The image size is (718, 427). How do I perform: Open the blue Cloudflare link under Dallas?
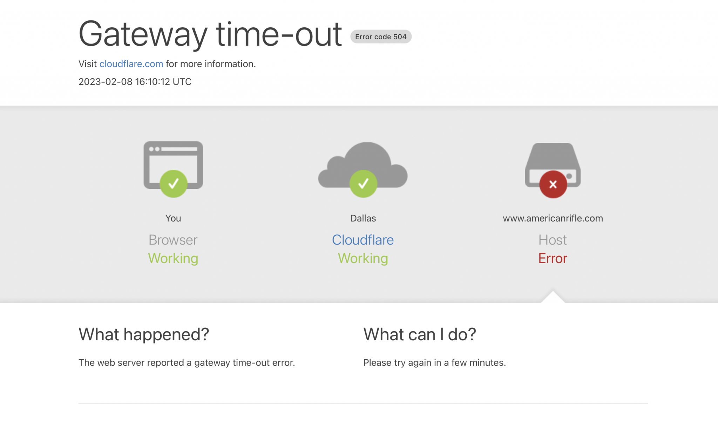tap(363, 240)
